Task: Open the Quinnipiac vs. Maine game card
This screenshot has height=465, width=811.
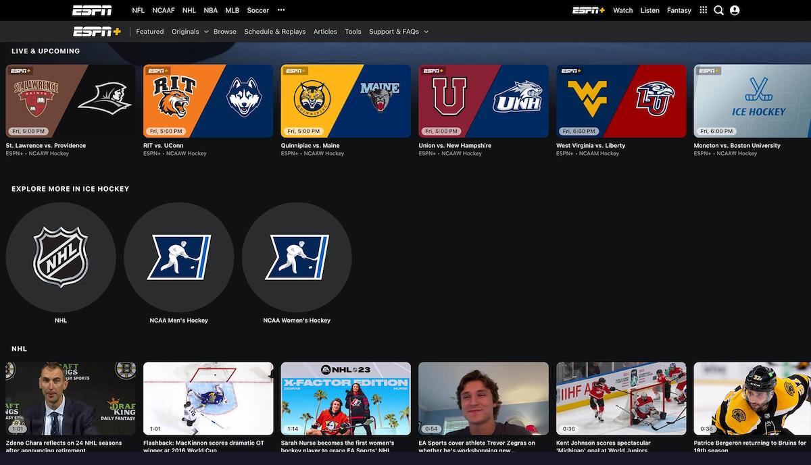Action: pos(345,99)
